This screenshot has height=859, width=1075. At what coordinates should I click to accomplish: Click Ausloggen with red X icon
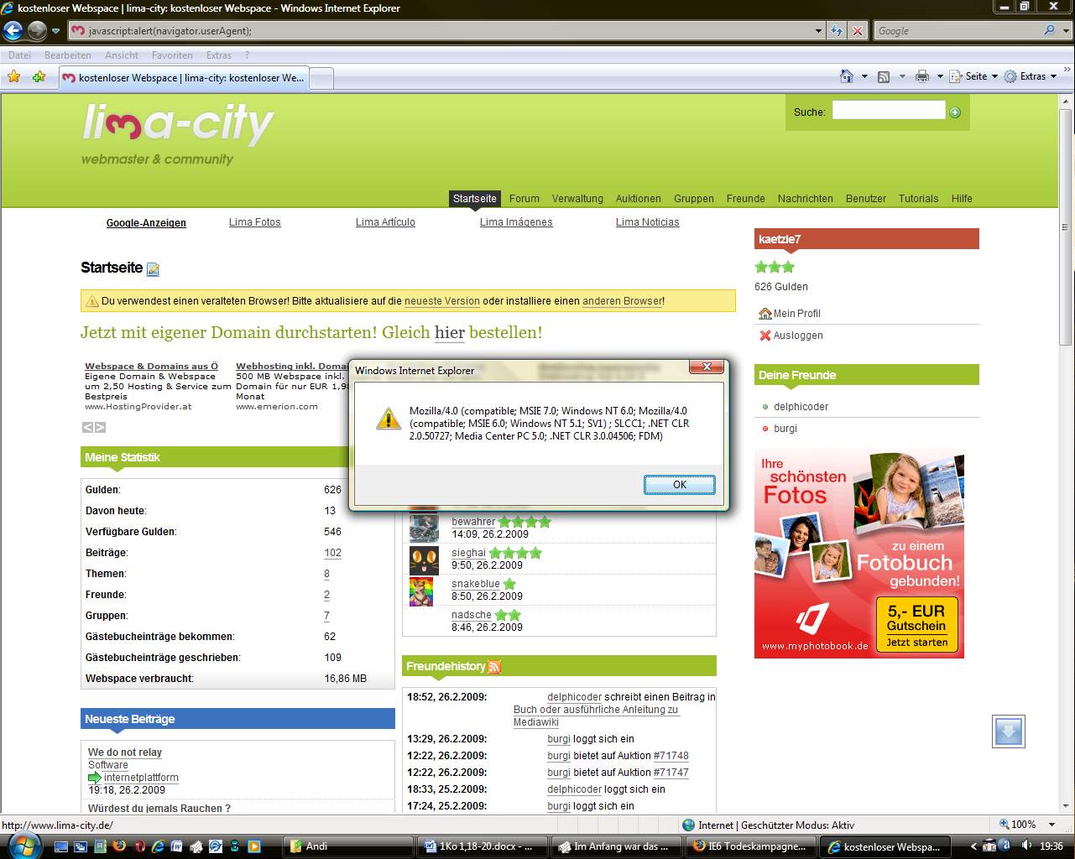[791, 336]
